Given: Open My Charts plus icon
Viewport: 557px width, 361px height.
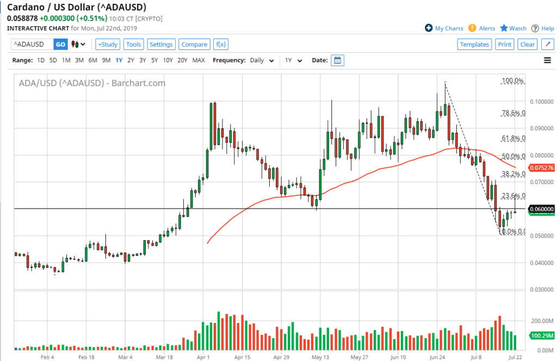Looking at the screenshot, I should [429, 28].
